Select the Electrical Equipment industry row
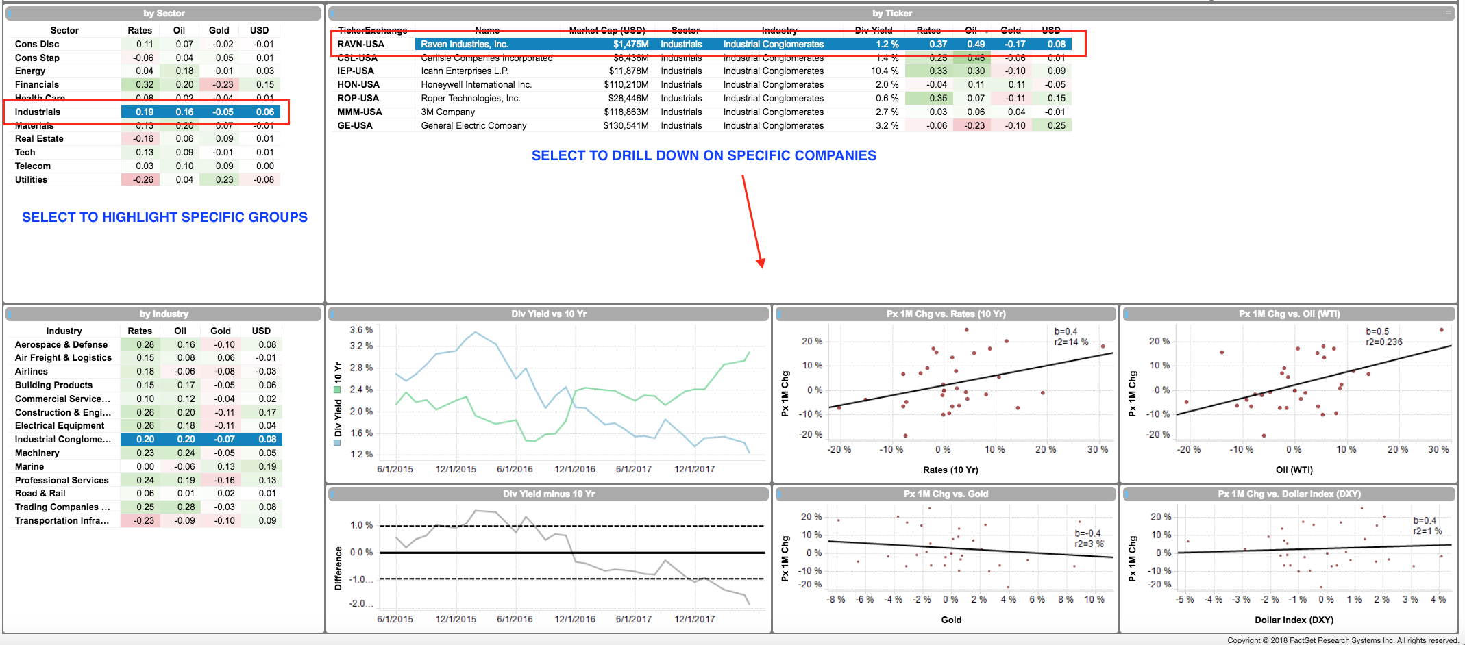 tap(145, 425)
